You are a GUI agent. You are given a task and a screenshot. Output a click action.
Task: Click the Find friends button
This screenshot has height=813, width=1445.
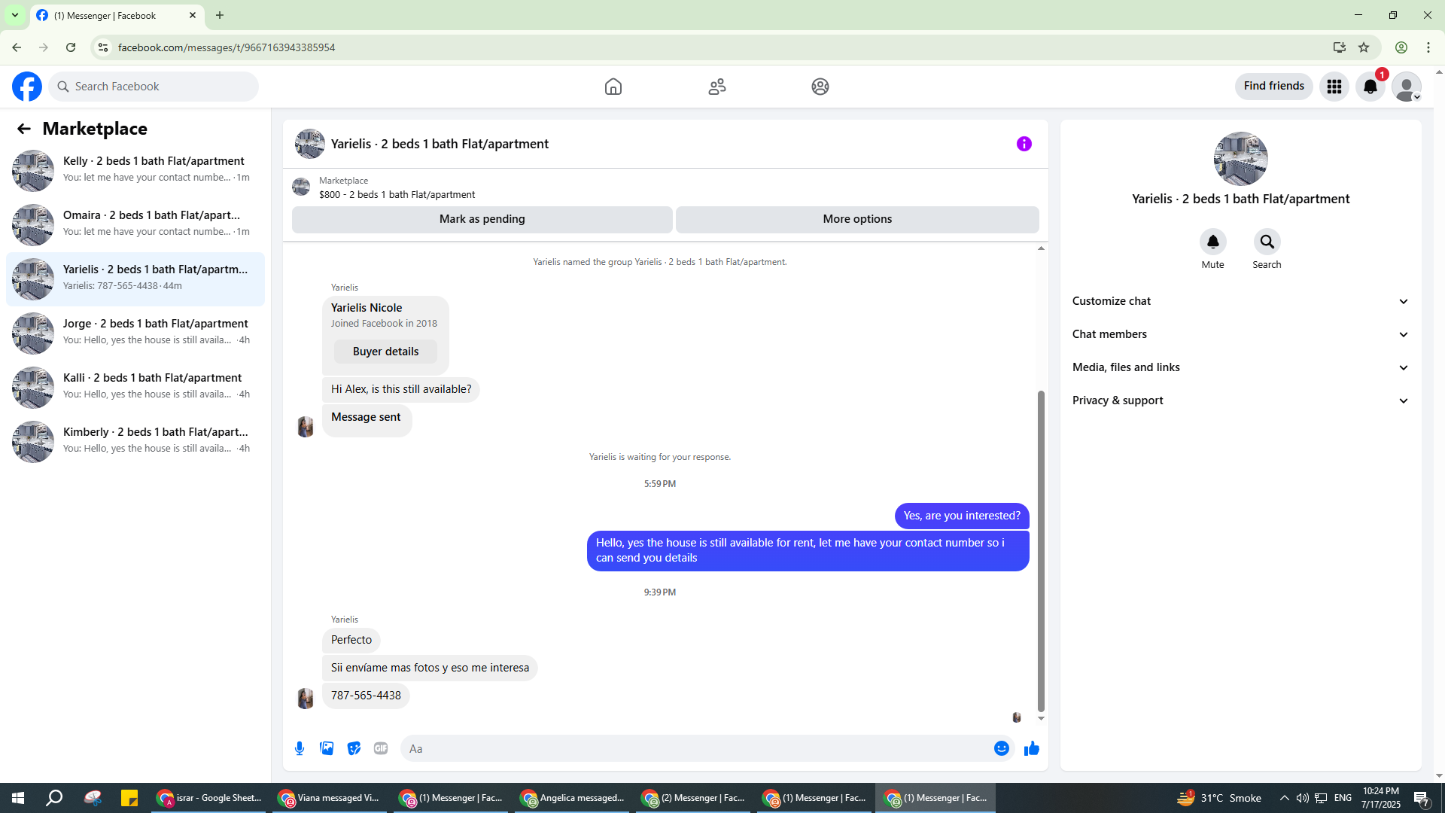click(1273, 86)
